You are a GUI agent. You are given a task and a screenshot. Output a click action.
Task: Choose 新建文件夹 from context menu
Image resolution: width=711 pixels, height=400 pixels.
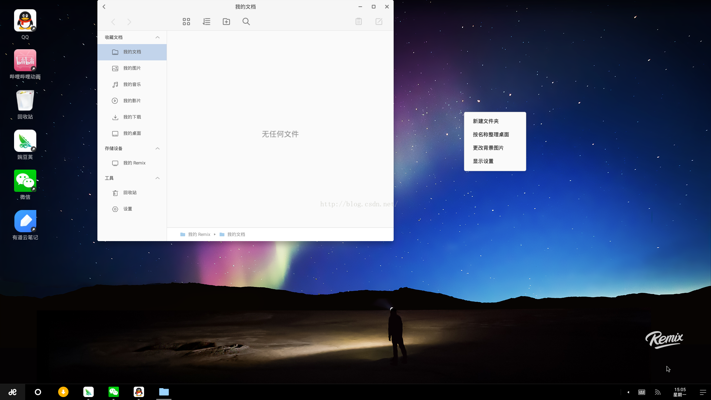(x=485, y=121)
